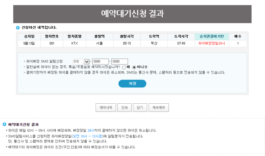The width and height of the screenshot is (265, 156).
Task: Click the 승차권결제기한 column header
Action: point(212,36)
